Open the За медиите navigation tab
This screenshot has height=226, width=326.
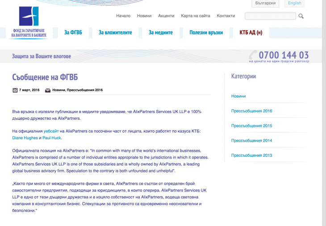tap(160, 33)
